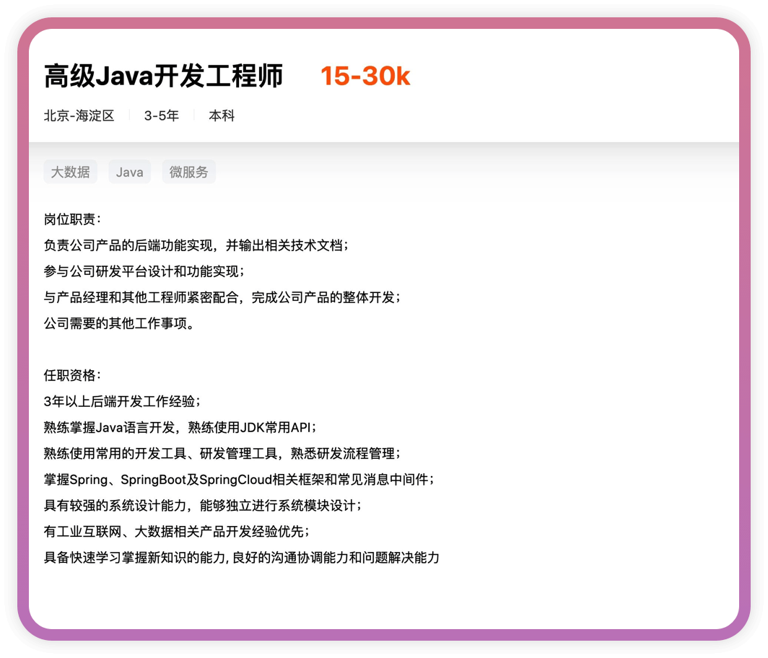Click the 3年以上后端开发工作经验 line

[122, 401]
